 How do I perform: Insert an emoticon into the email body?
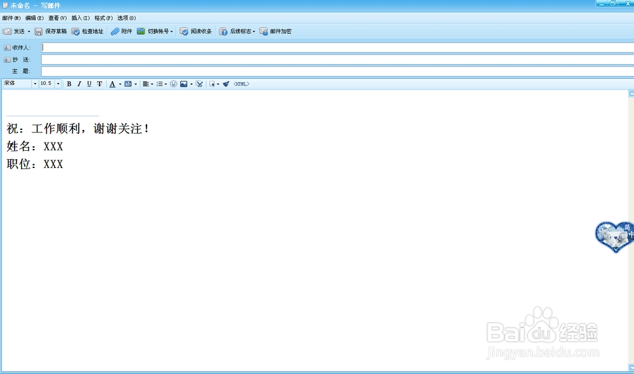coord(172,83)
